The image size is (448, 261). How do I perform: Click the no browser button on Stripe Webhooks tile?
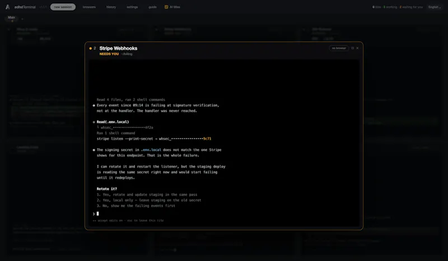(339, 48)
